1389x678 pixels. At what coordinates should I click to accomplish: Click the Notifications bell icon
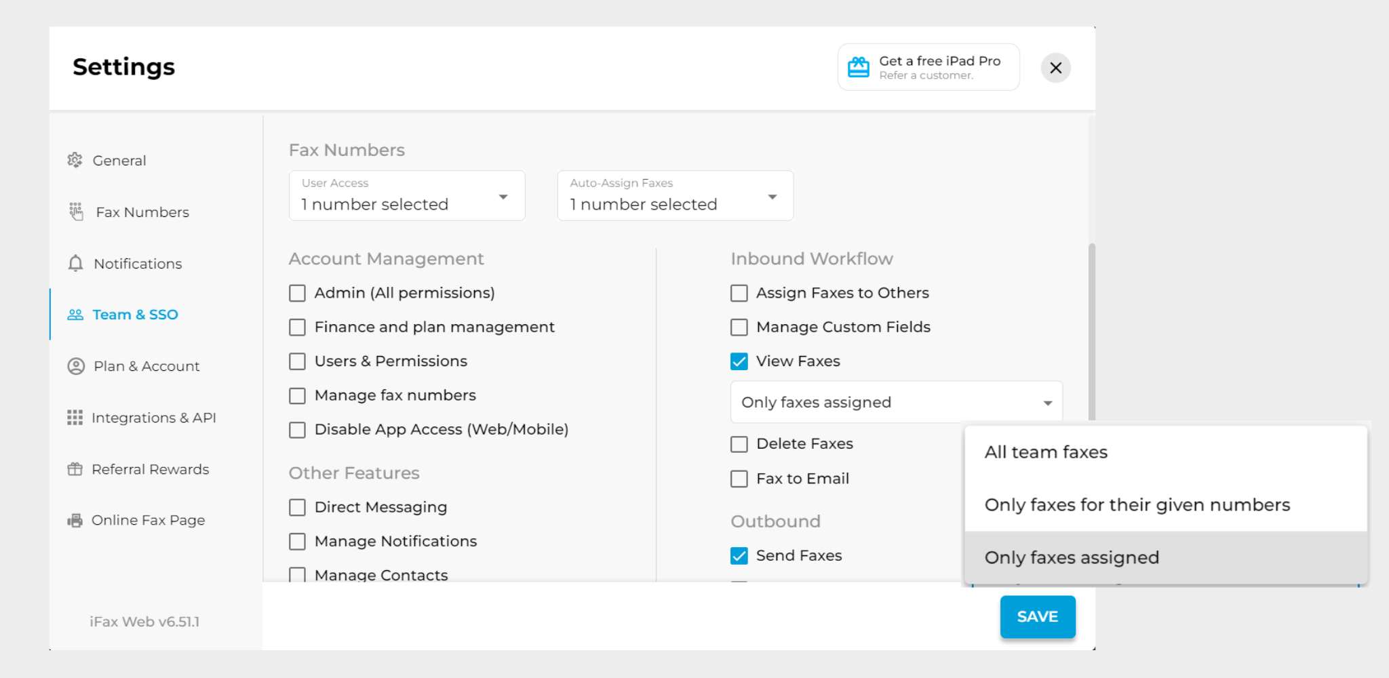(x=75, y=263)
